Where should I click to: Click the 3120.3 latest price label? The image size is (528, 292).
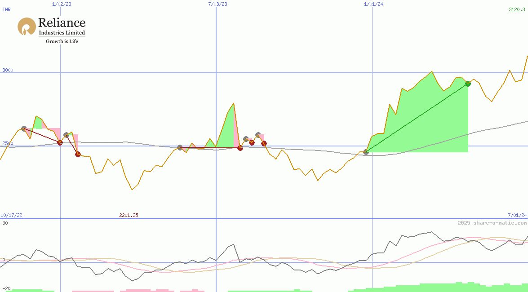[x=517, y=9]
